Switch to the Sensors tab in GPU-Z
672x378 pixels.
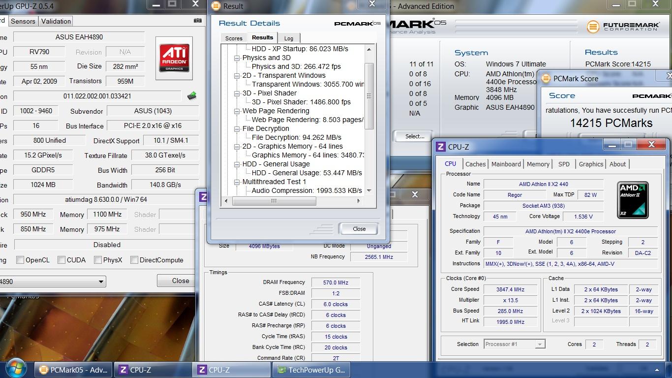coord(23,21)
